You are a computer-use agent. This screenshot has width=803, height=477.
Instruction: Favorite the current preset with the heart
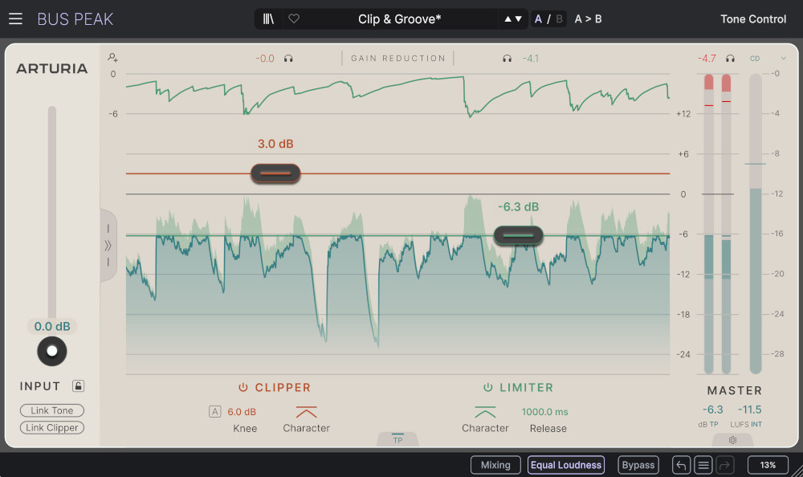(294, 18)
